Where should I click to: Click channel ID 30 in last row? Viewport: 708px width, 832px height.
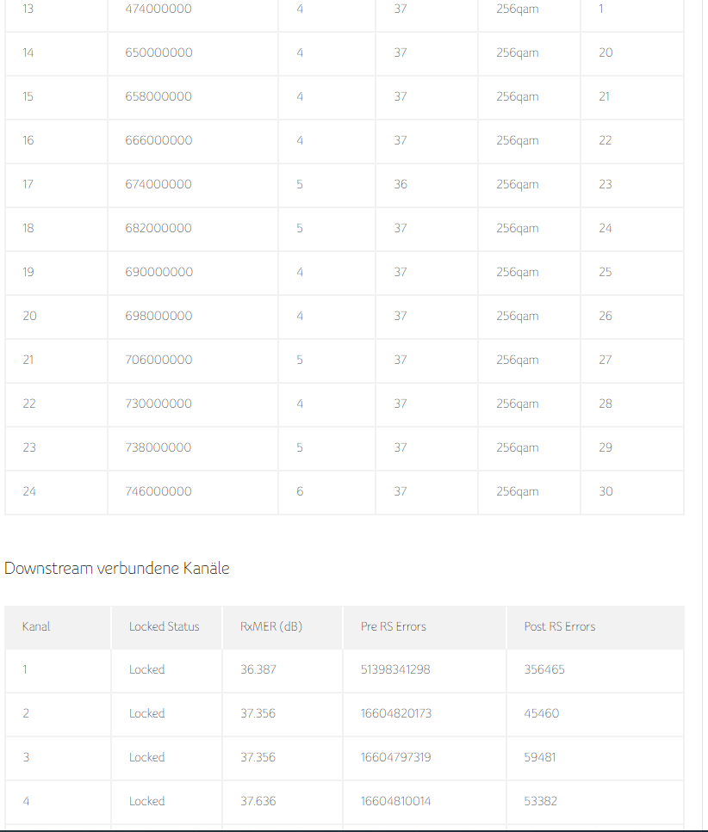(x=606, y=491)
